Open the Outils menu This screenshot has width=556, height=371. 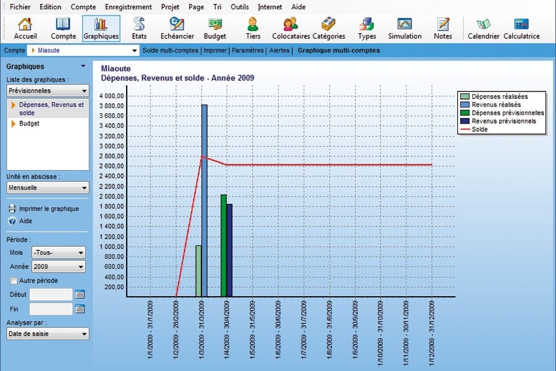[x=240, y=7]
